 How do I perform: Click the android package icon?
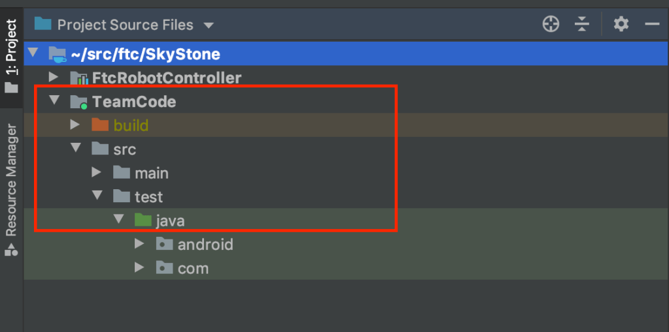[164, 245]
